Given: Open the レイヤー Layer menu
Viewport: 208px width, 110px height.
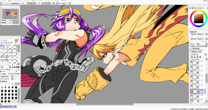Looking at the screenshot, I should pos(26,1).
